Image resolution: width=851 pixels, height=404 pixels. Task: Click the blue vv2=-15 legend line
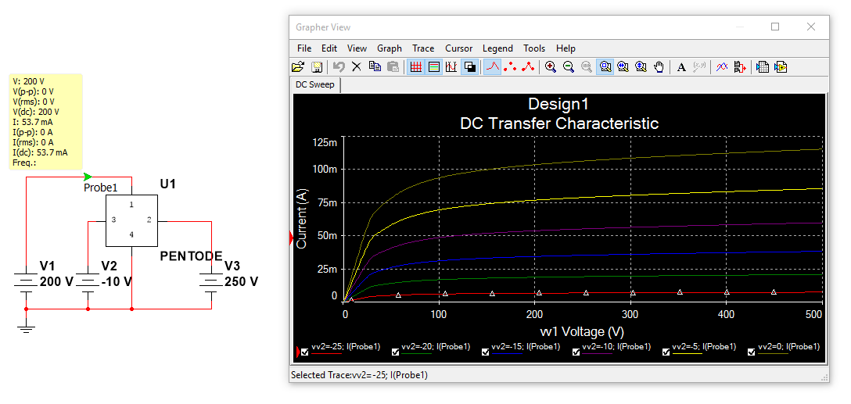pyautogui.click(x=508, y=354)
